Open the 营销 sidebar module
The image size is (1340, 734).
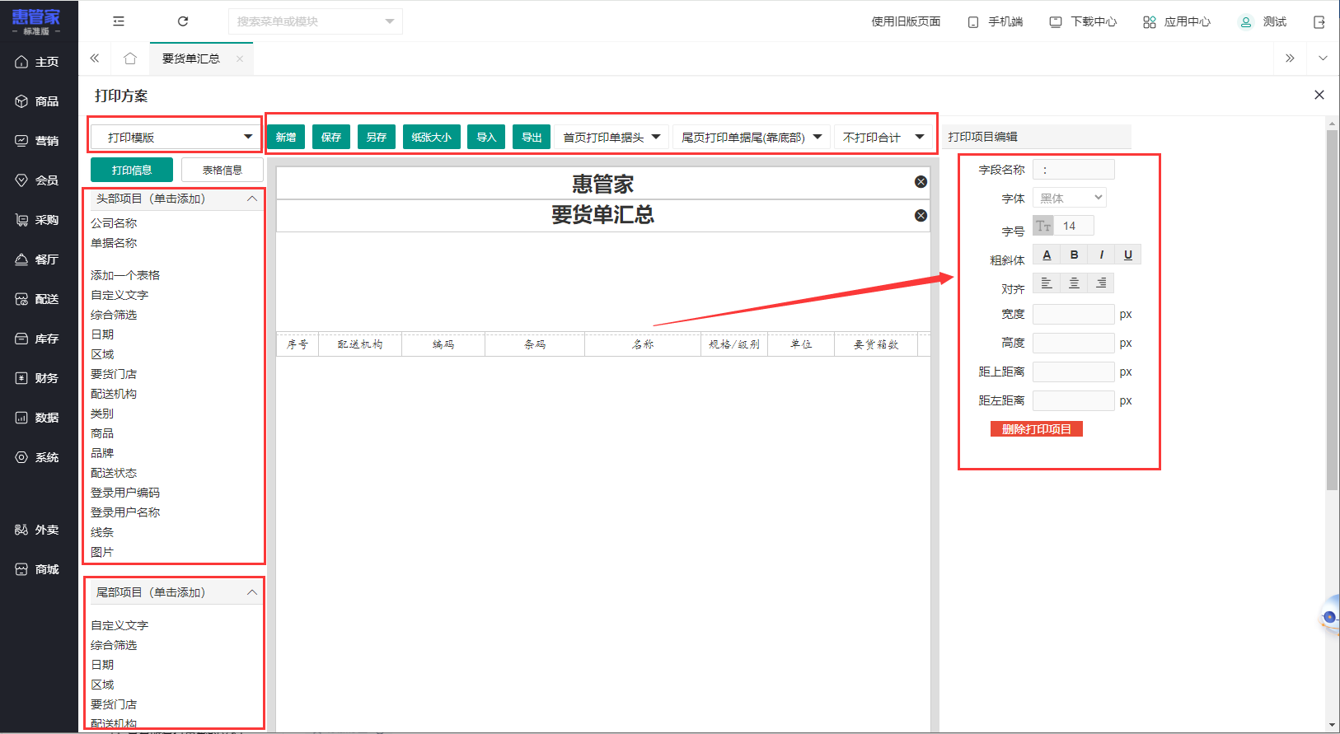[38, 141]
